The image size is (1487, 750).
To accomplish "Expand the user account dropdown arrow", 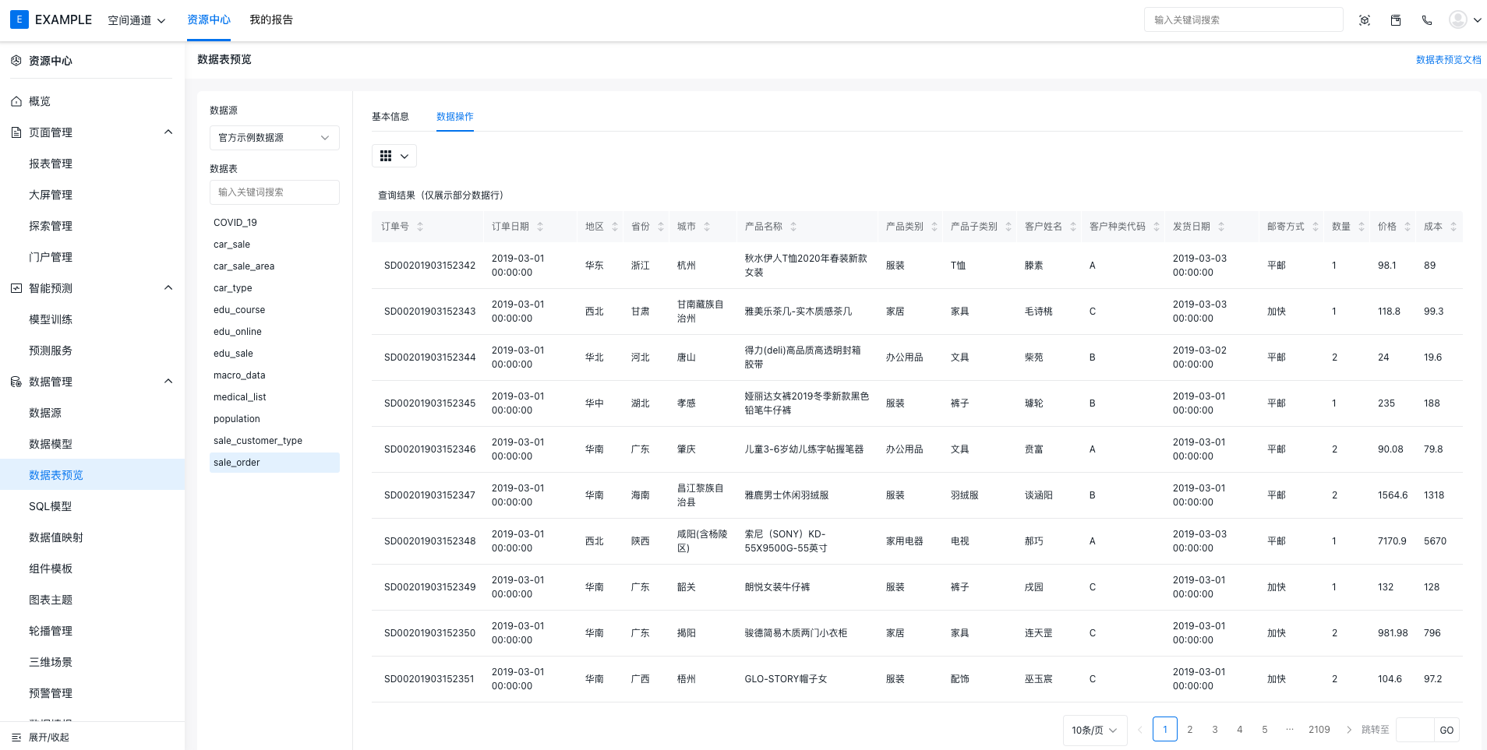I will pos(1477,20).
